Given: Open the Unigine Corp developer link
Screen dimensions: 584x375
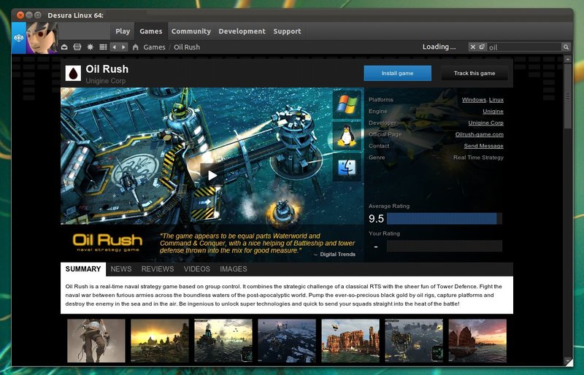Looking at the screenshot, I should [485, 123].
